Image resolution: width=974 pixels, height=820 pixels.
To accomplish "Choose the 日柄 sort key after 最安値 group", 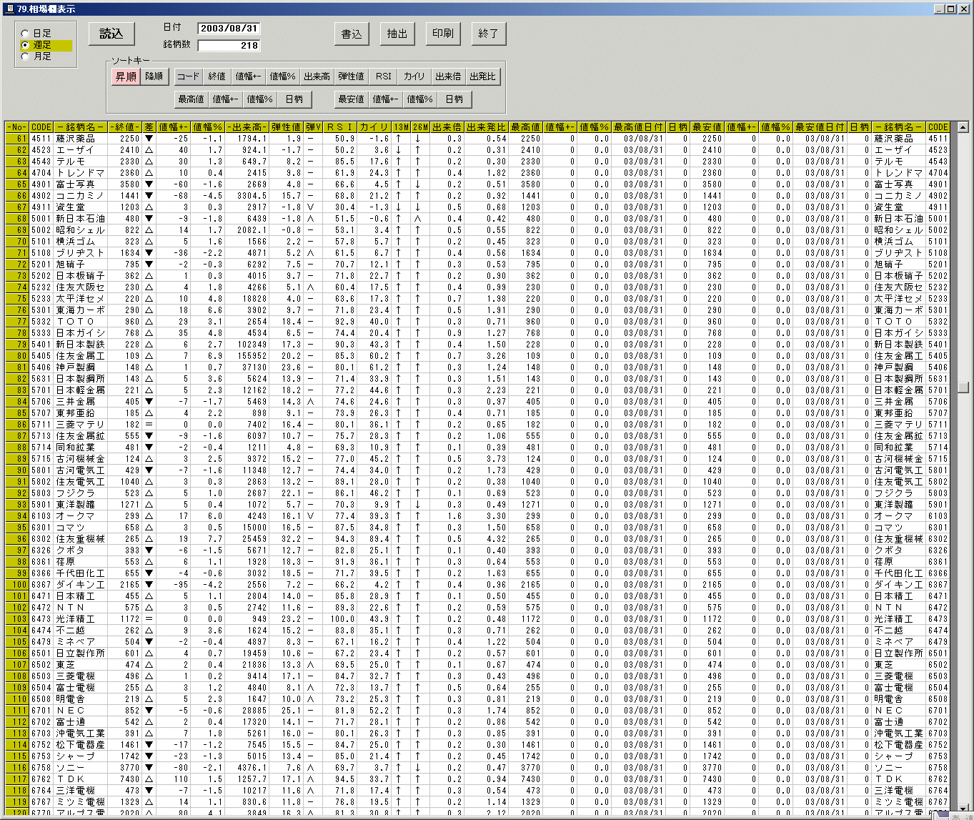I will pos(454,99).
